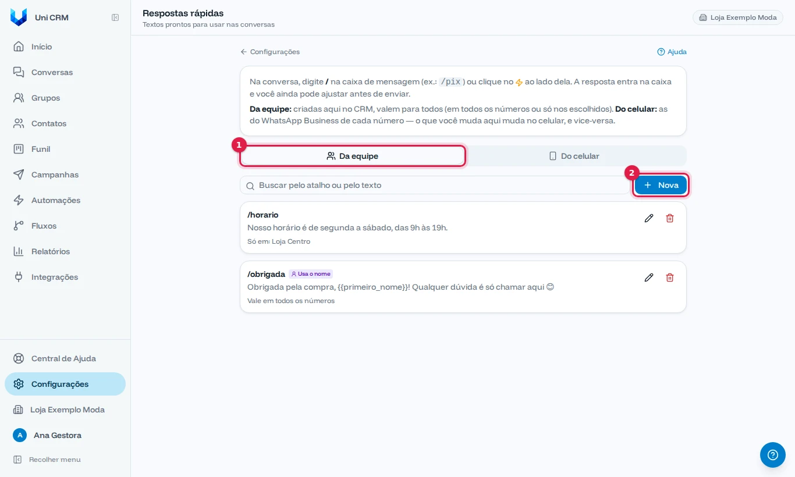
Task: Click the Usa o nome badge
Action: tap(311, 274)
